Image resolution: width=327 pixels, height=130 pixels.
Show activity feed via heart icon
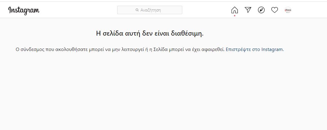point(274,10)
